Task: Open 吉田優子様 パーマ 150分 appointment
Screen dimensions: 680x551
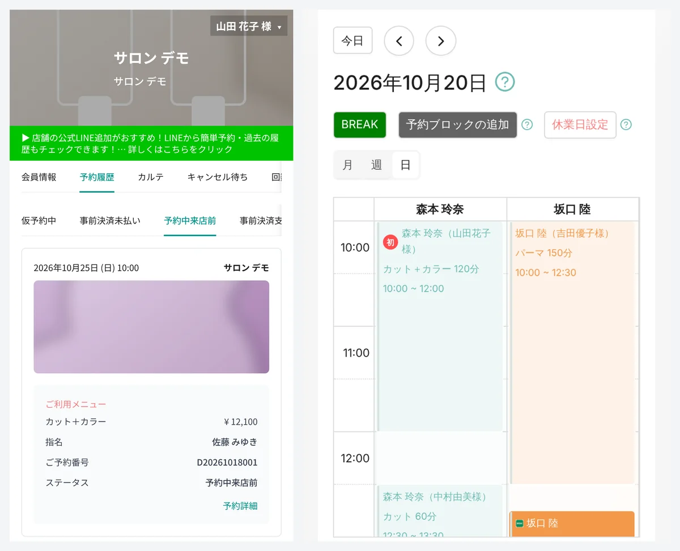Action: 572,352
